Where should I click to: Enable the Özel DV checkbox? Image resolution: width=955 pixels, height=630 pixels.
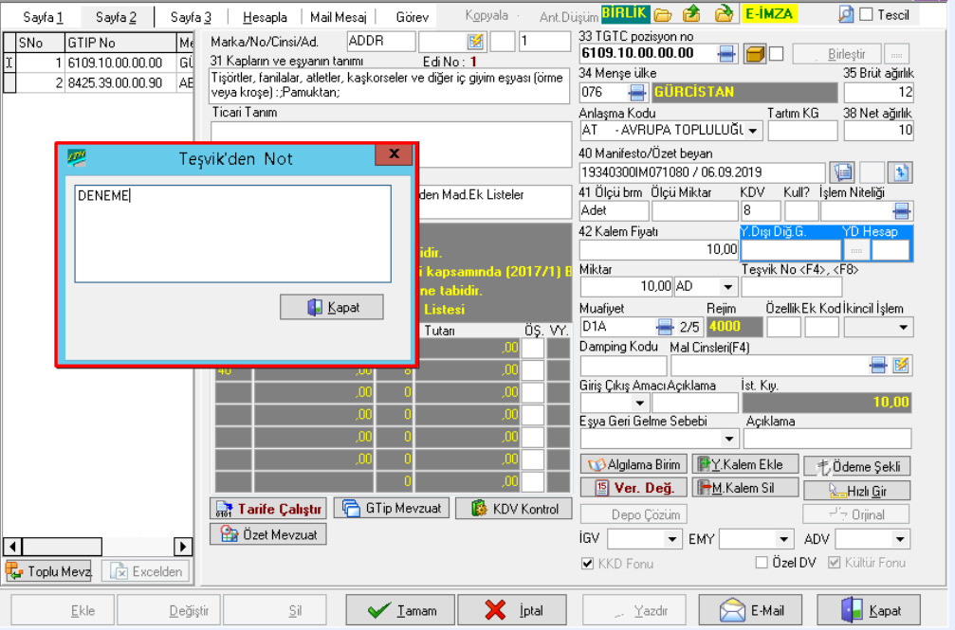coord(762,563)
